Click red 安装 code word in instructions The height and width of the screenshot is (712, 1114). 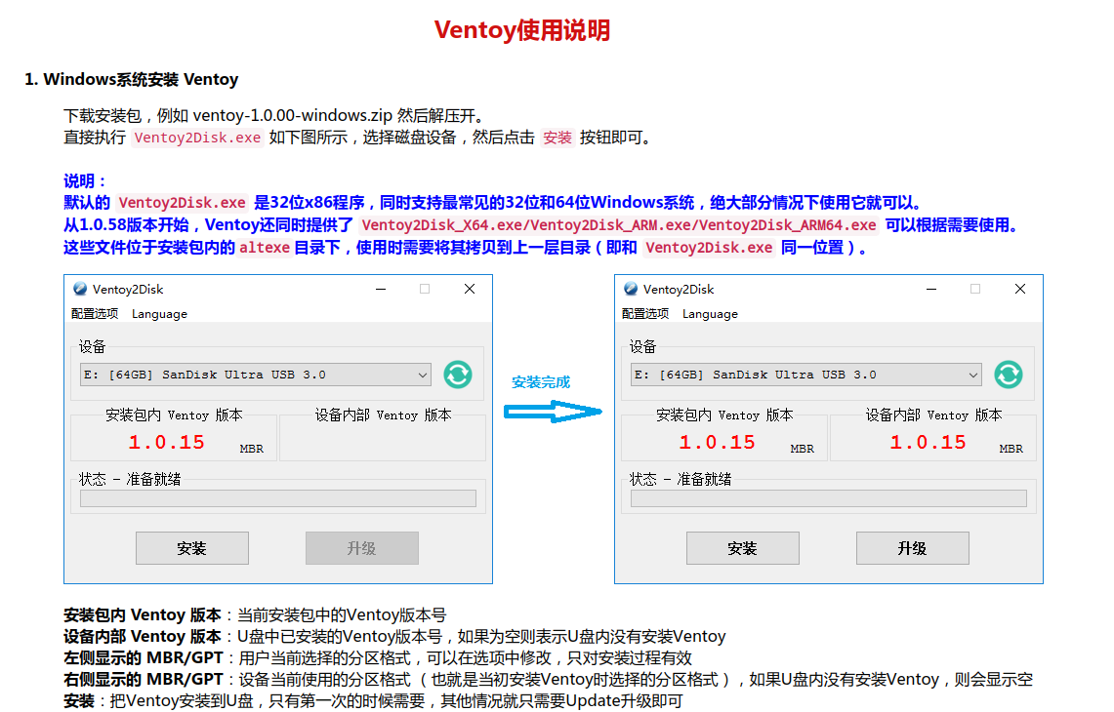557,138
